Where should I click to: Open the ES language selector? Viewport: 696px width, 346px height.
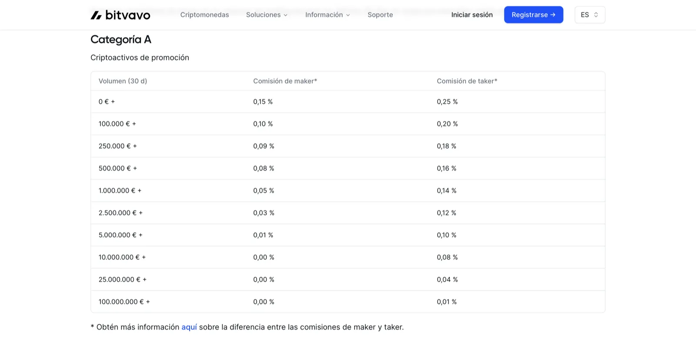click(590, 15)
